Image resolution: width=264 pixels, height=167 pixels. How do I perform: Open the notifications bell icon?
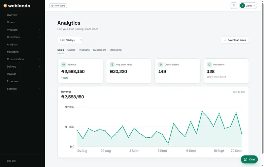click(234, 6)
